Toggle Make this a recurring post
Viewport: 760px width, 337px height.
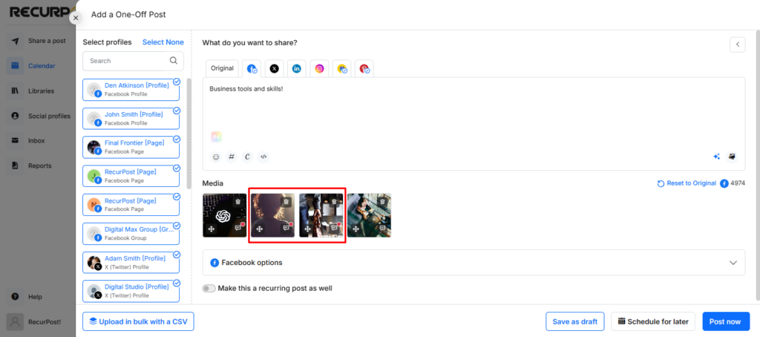[209, 289]
